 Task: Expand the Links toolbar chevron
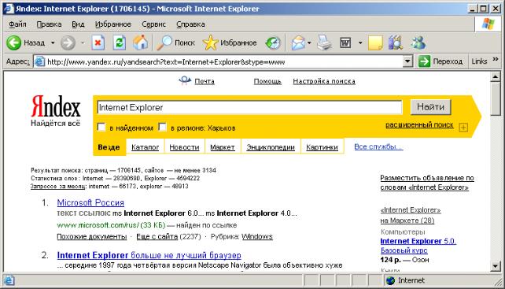point(496,60)
